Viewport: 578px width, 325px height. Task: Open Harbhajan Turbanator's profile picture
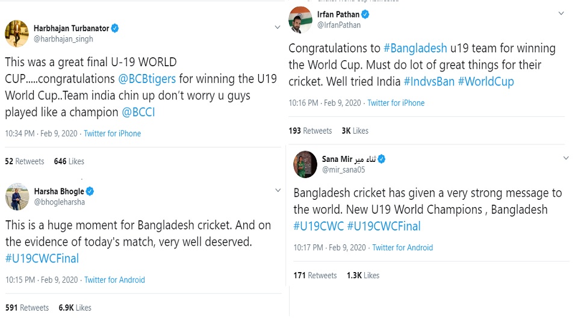[17, 34]
